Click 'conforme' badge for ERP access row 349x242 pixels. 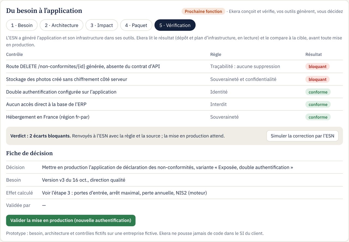point(318,104)
